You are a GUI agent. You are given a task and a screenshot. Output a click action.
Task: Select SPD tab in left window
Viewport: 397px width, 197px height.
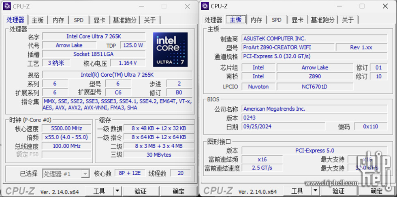(79, 20)
